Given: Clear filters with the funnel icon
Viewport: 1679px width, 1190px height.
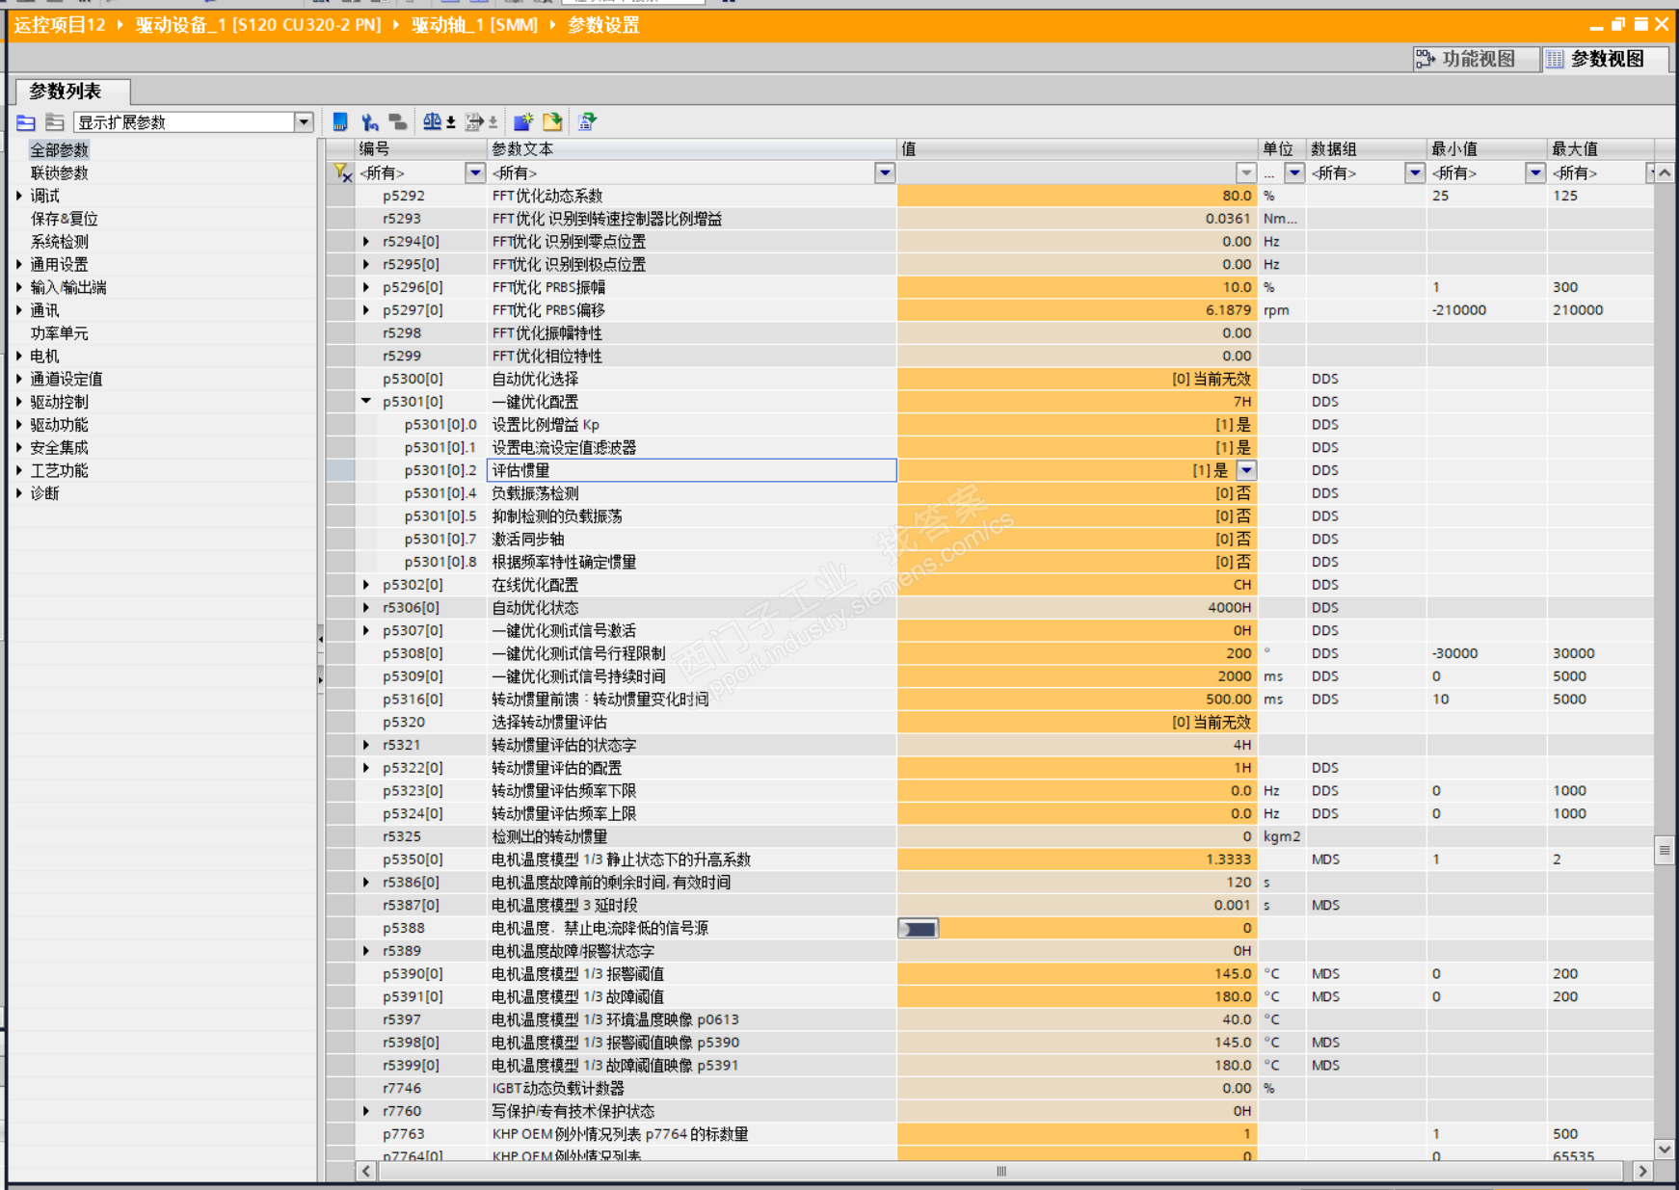Looking at the screenshot, I should pyautogui.click(x=341, y=172).
